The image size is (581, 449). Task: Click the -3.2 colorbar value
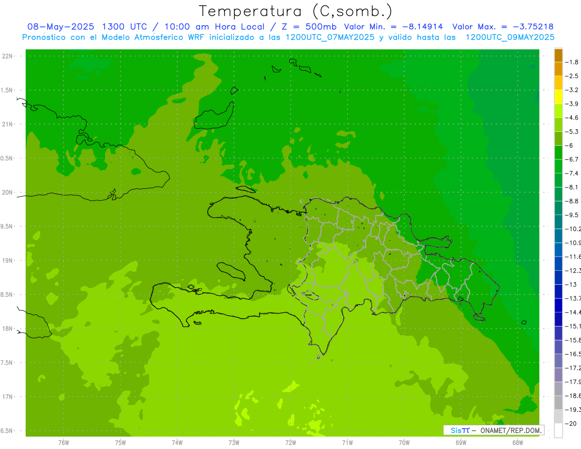[x=572, y=90]
